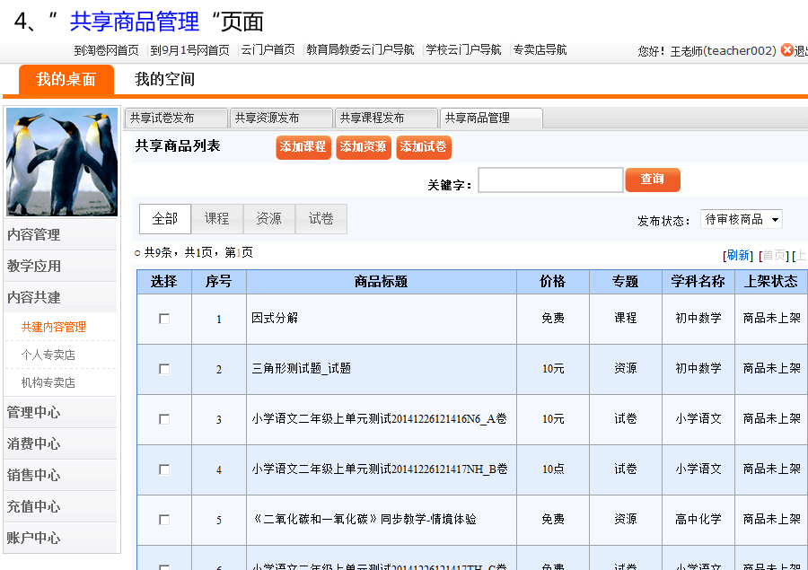Tick the checkbox for 因式分解 row
The width and height of the screenshot is (808, 570).
coord(164,319)
